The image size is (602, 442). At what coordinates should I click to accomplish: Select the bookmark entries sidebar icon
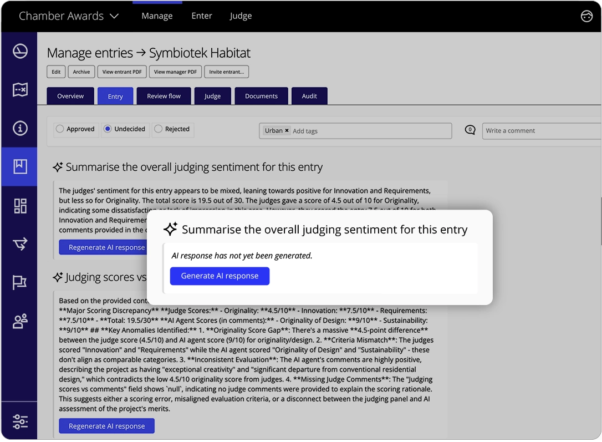tap(20, 166)
